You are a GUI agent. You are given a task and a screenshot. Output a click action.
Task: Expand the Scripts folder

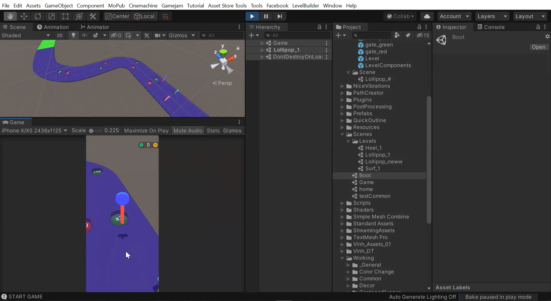[342, 203]
